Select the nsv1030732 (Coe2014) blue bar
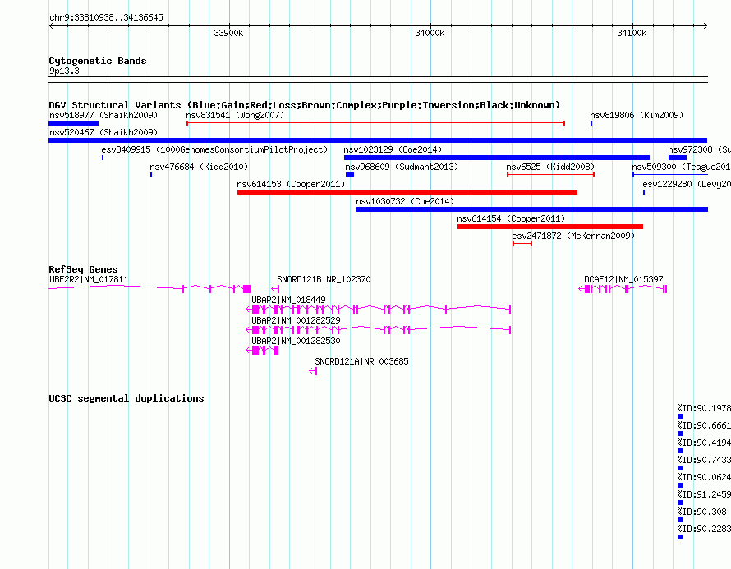The width and height of the screenshot is (731, 569). click(x=532, y=209)
